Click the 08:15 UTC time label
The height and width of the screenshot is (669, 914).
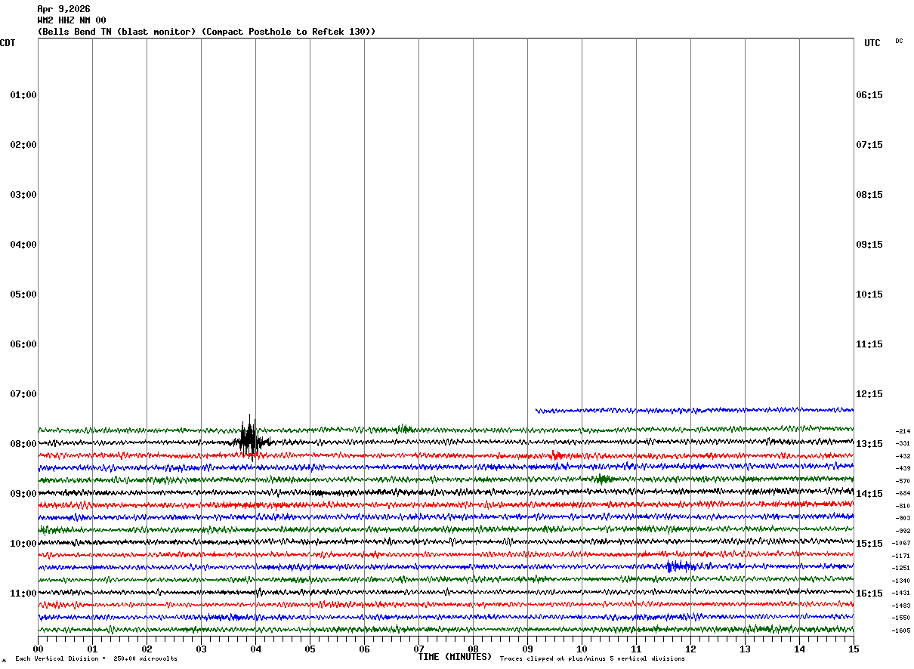(869, 195)
